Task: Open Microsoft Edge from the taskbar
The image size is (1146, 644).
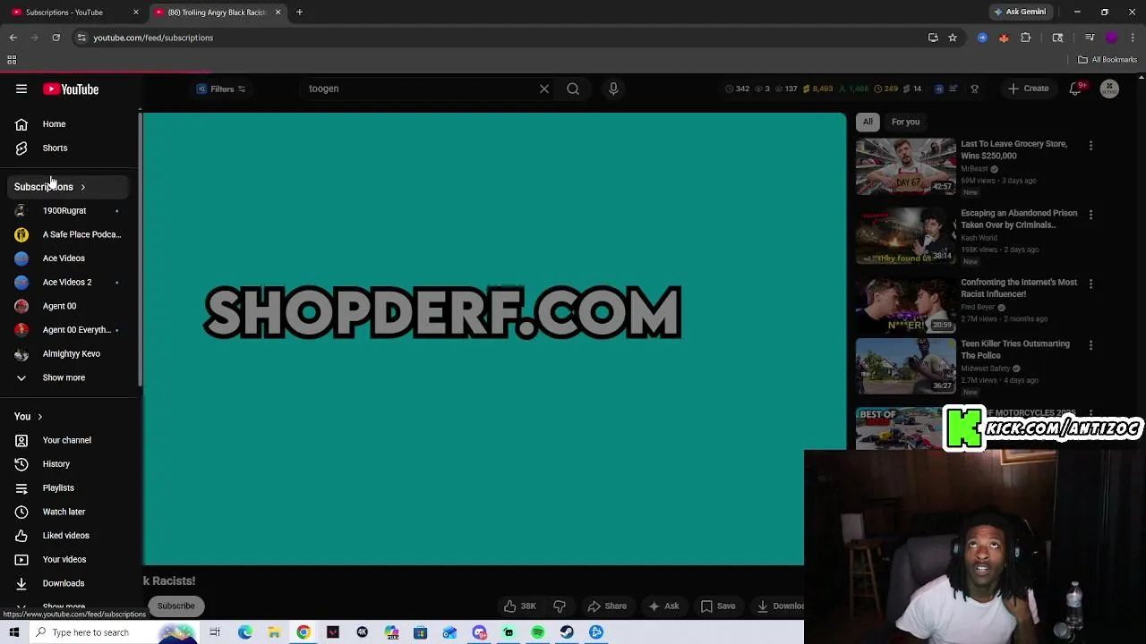Action: [245, 632]
